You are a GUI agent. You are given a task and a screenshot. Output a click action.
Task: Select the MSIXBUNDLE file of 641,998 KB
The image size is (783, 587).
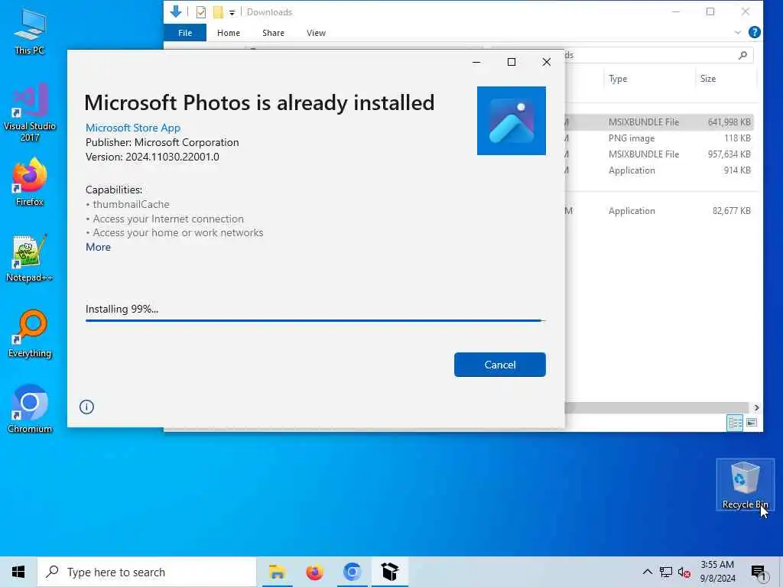coord(658,122)
